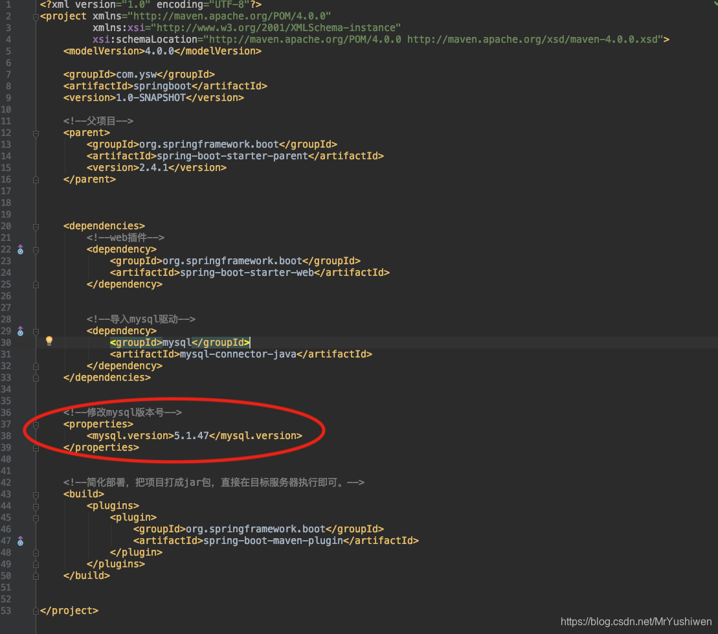Click line number 38 in the gutter

tap(6, 436)
